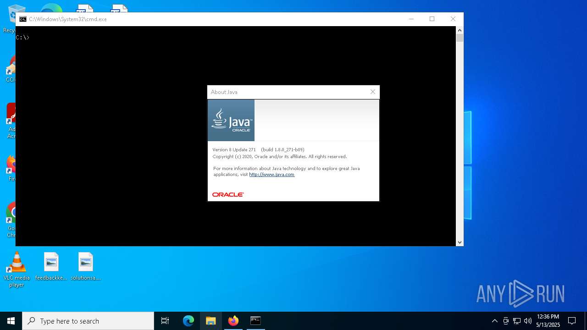Minimize the cmd.exe window
Image resolution: width=587 pixels, height=330 pixels.
coord(411,19)
